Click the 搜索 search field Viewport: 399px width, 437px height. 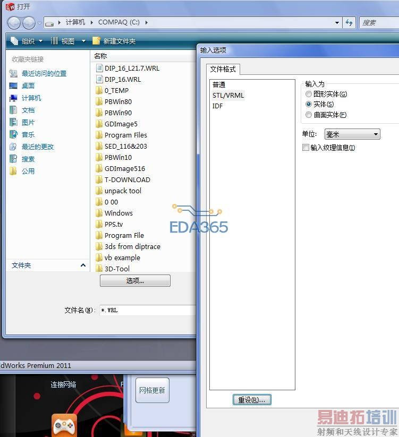[380, 23]
